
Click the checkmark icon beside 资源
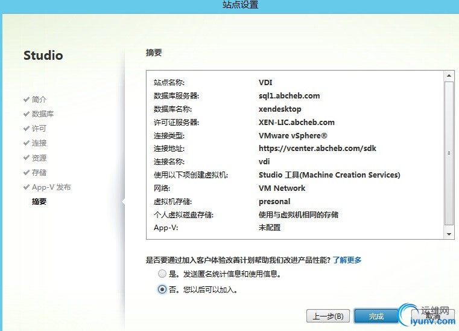[x=27, y=158]
